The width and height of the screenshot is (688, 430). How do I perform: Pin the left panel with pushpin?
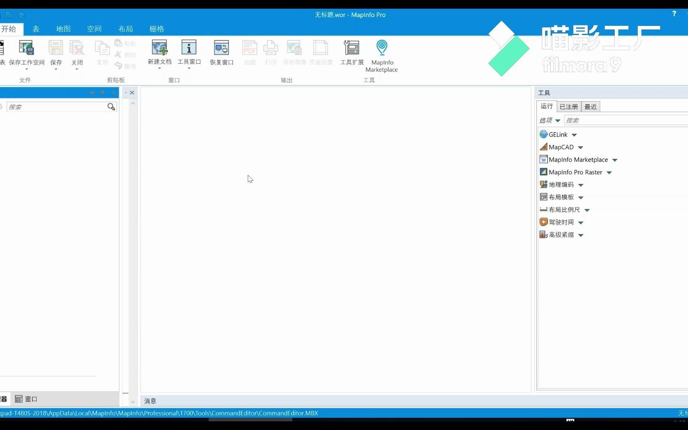tap(103, 92)
